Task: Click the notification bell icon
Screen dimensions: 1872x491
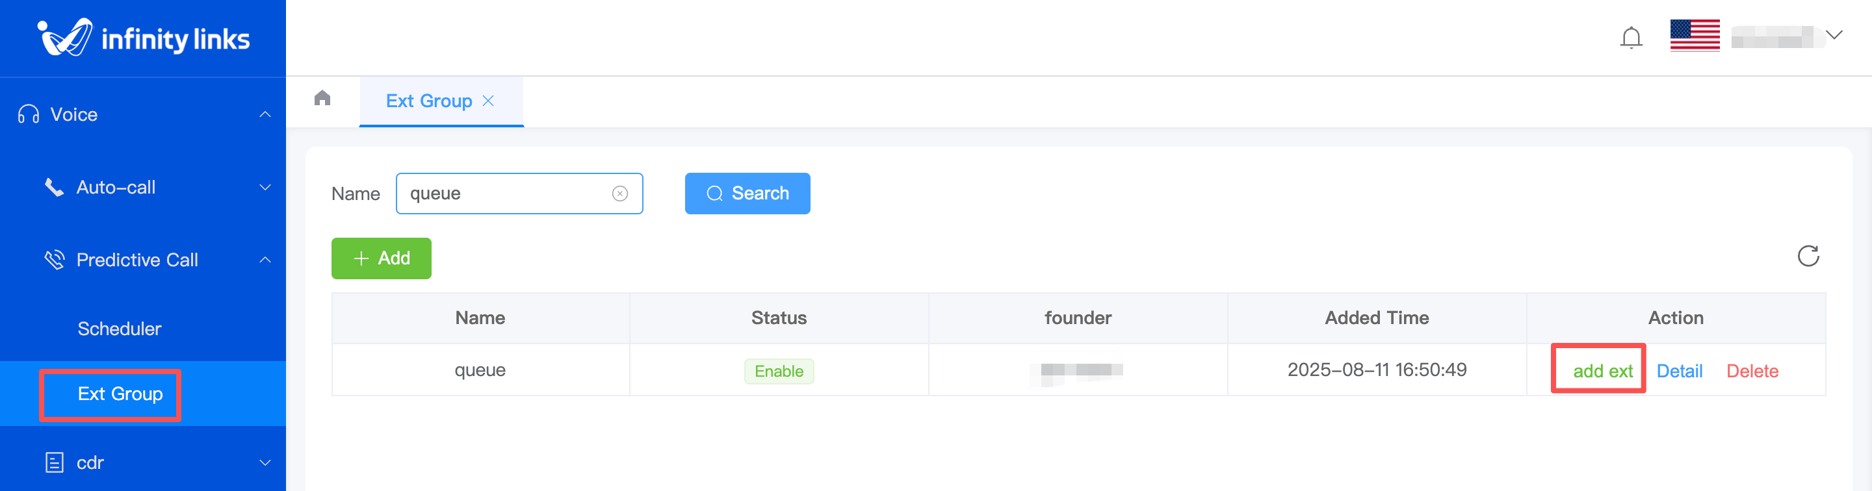Action: [1631, 37]
